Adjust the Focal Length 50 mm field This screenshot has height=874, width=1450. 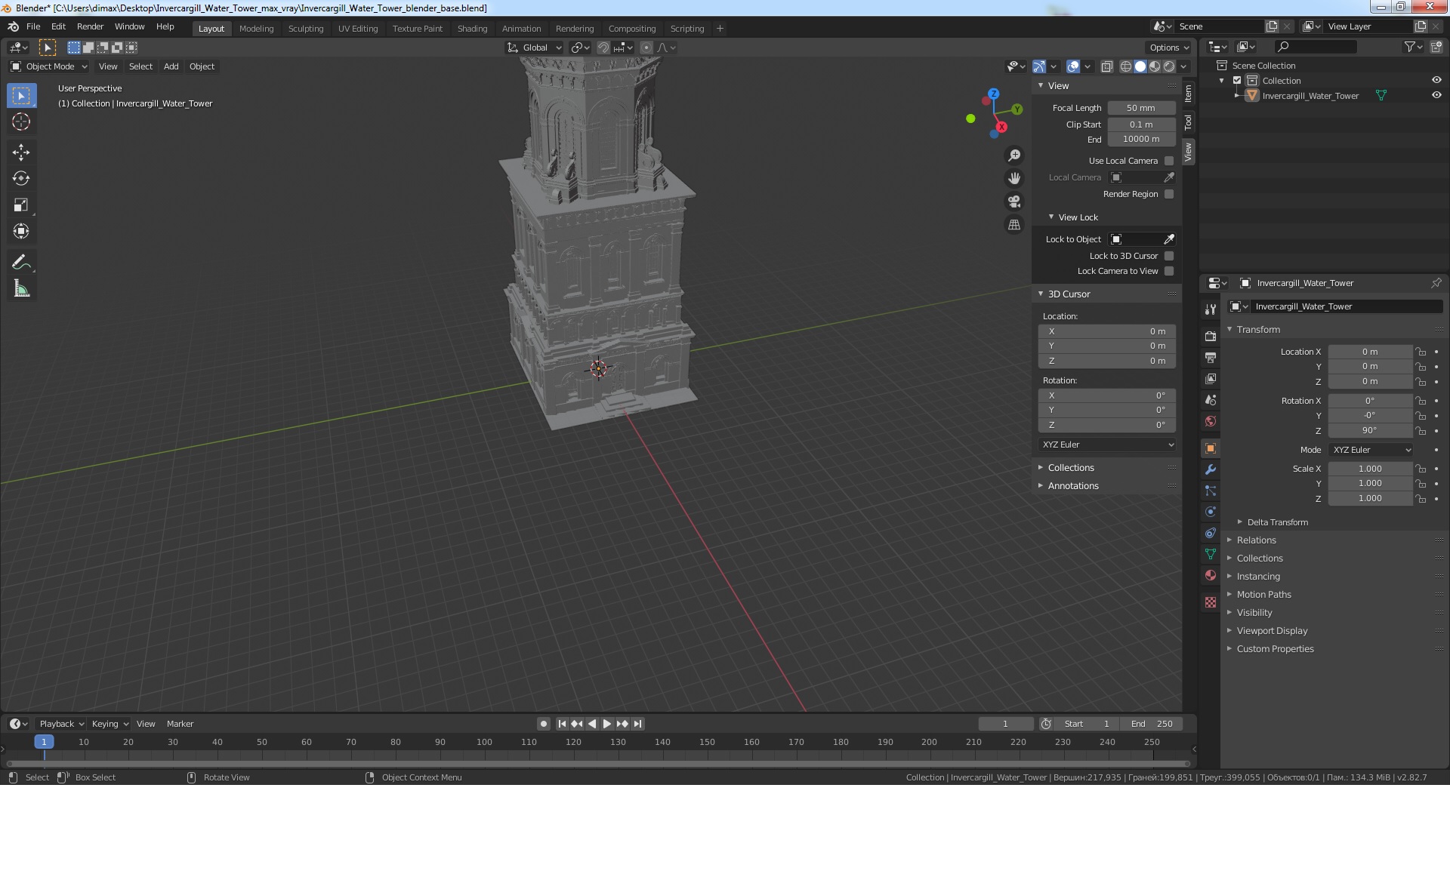(x=1141, y=108)
